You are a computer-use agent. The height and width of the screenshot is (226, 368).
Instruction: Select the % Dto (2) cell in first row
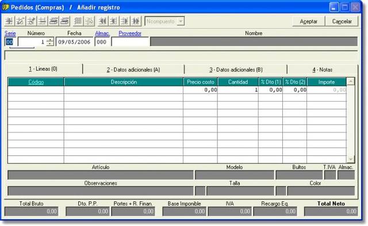pos(295,90)
